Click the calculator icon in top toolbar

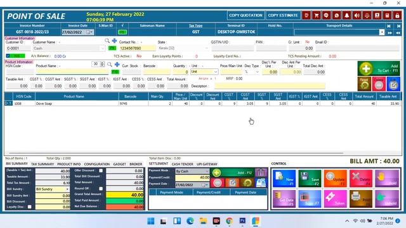click(387, 15)
